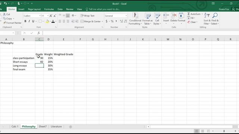This screenshot has height=134, width=239.
Task: Click the zoom out minus button
Action: coord(213,131)
